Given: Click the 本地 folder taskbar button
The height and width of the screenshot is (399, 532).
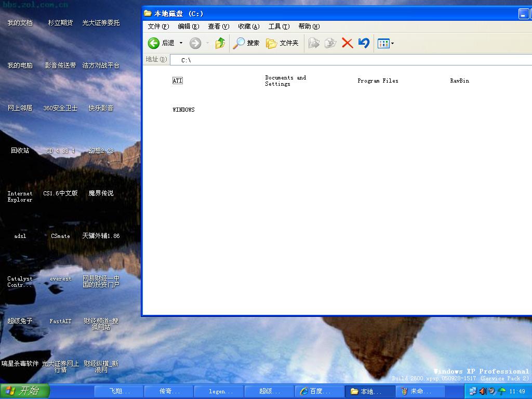Looking at the screenshot, I should 369,392.
